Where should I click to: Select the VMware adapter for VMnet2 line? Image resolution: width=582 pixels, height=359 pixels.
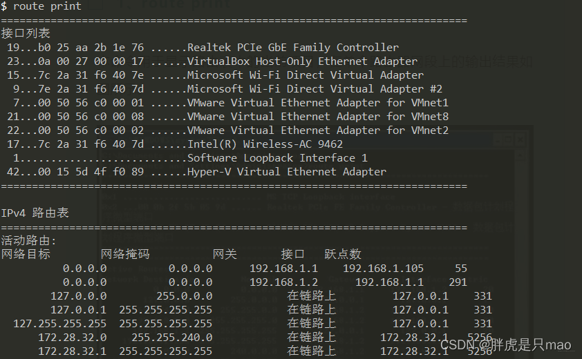pyautogui.click(x=317, y=130)
